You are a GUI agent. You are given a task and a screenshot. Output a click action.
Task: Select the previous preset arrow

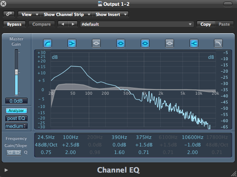[x=63, y=24]
